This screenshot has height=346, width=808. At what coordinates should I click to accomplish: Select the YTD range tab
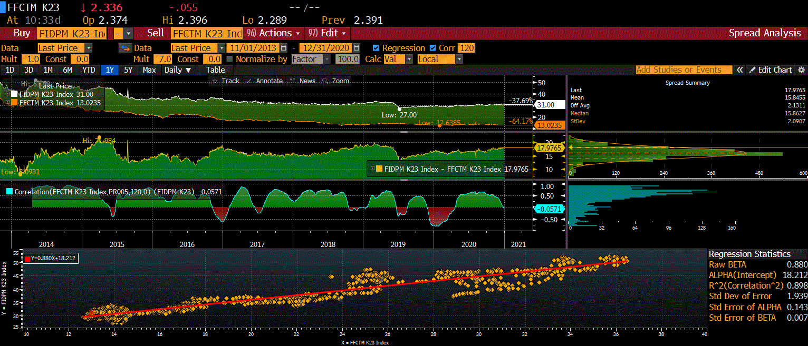tap(88, 70)
